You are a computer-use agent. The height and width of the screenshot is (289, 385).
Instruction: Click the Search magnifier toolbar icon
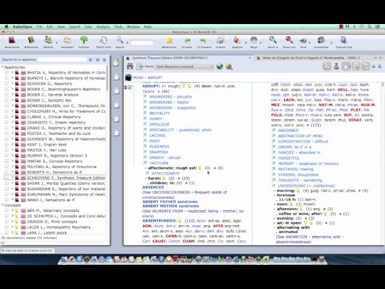(x=120, y=40)
